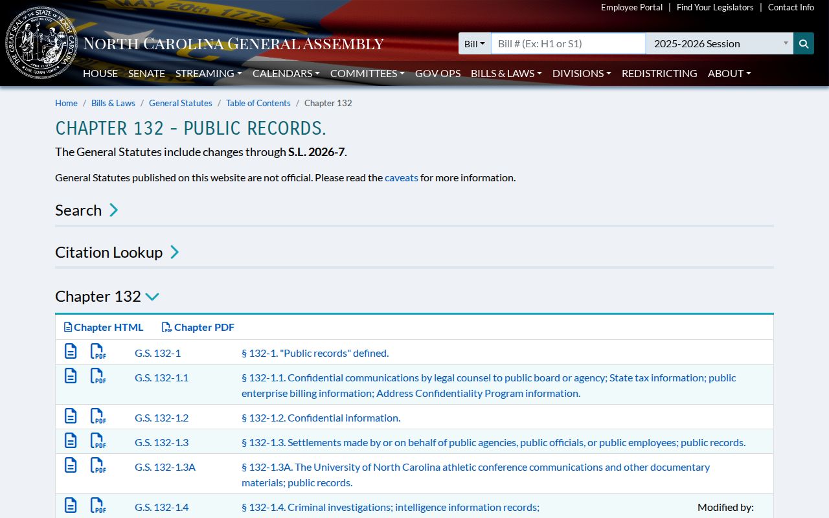Click the Bills & Laws breadcrumb
This screenshot has height=518, width=829.
tap(113, 103)
